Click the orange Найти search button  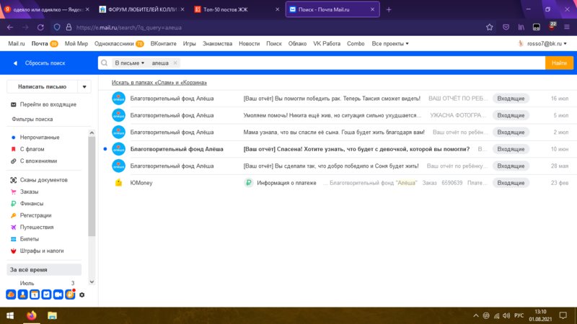[x=559, y=63]
